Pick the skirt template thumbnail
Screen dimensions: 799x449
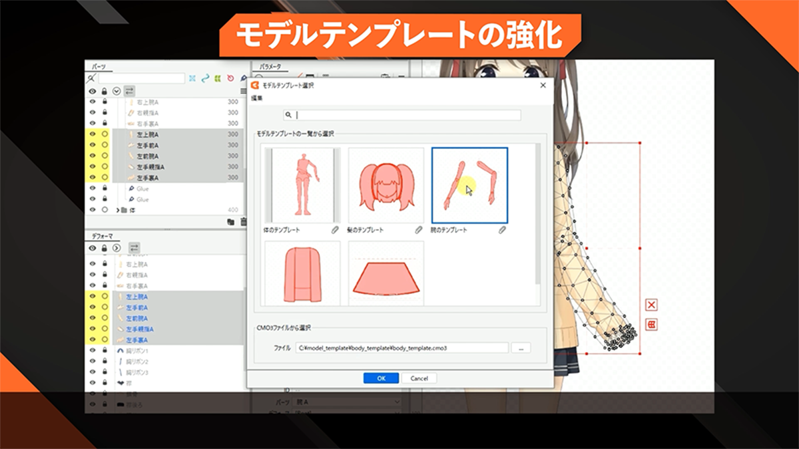point(386,273)
